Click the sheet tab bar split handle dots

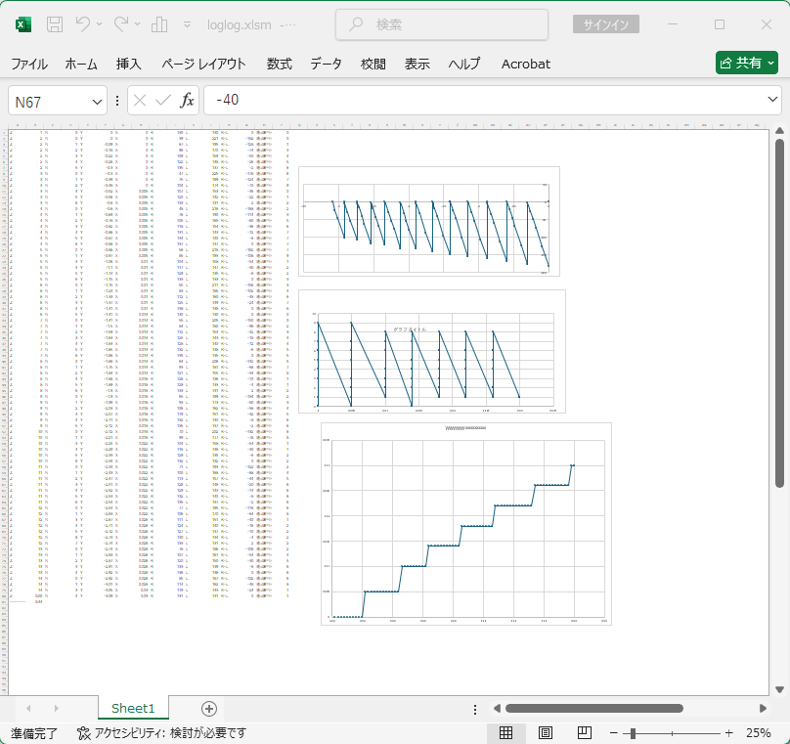point(475,709)
